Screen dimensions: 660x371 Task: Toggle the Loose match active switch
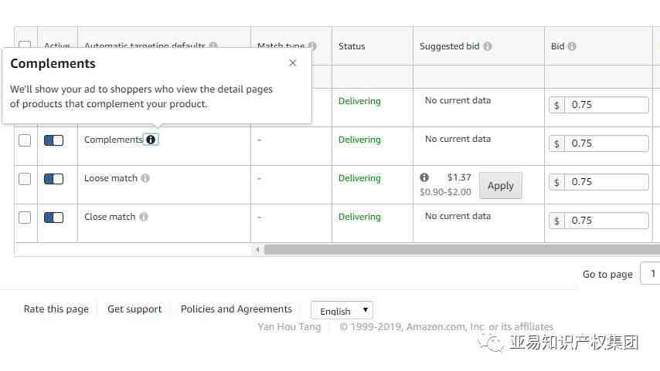(x=54, y=179)
